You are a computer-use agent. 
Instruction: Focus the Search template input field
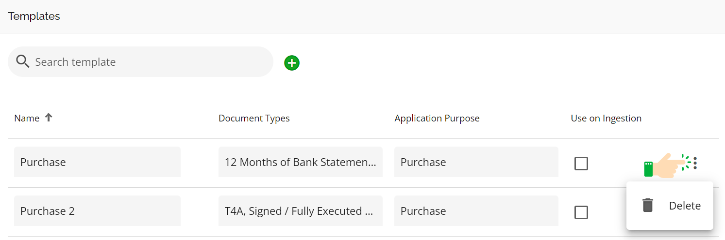click(x=141, y=62)
